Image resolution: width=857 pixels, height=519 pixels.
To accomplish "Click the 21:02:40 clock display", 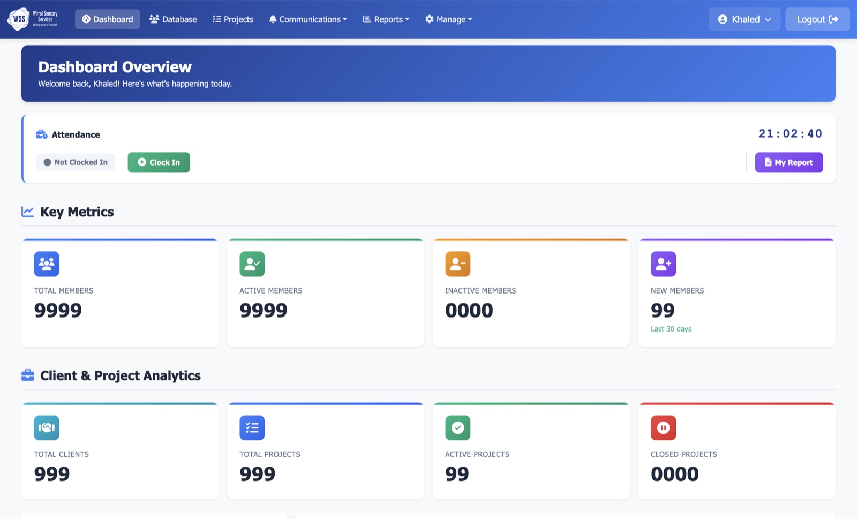I will pos(791,133).
